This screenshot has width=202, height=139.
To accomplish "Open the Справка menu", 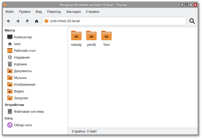I will (x=92, y=11).
